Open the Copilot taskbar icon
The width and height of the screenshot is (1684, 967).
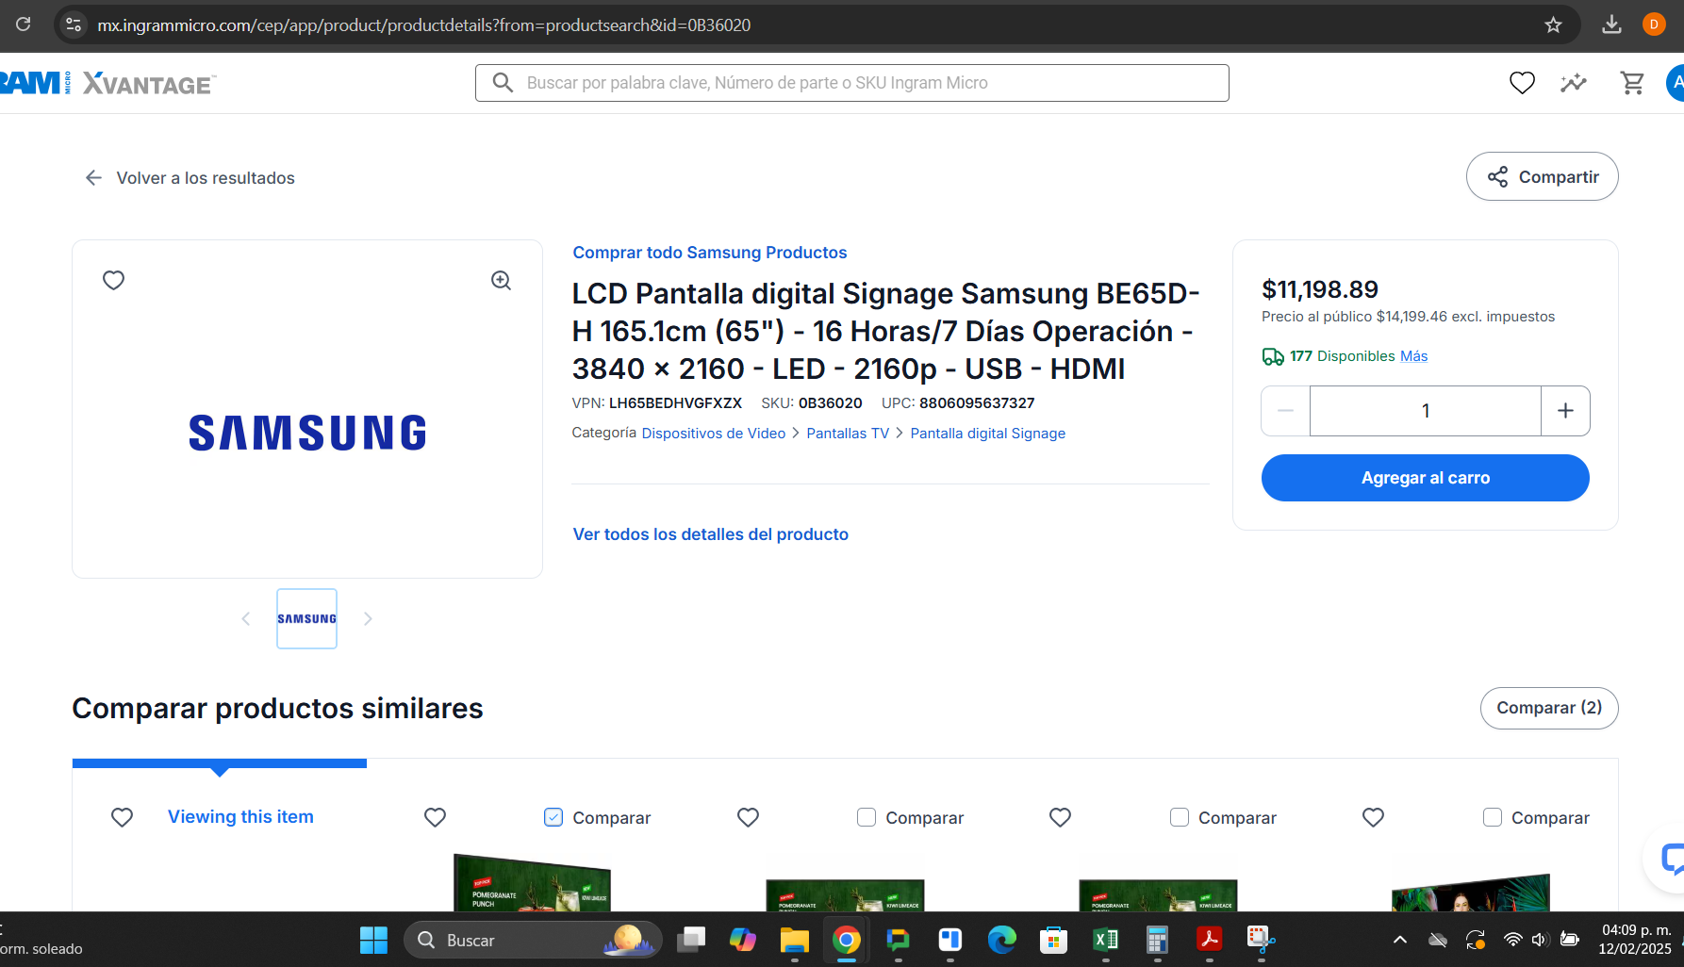pos(742,940)
